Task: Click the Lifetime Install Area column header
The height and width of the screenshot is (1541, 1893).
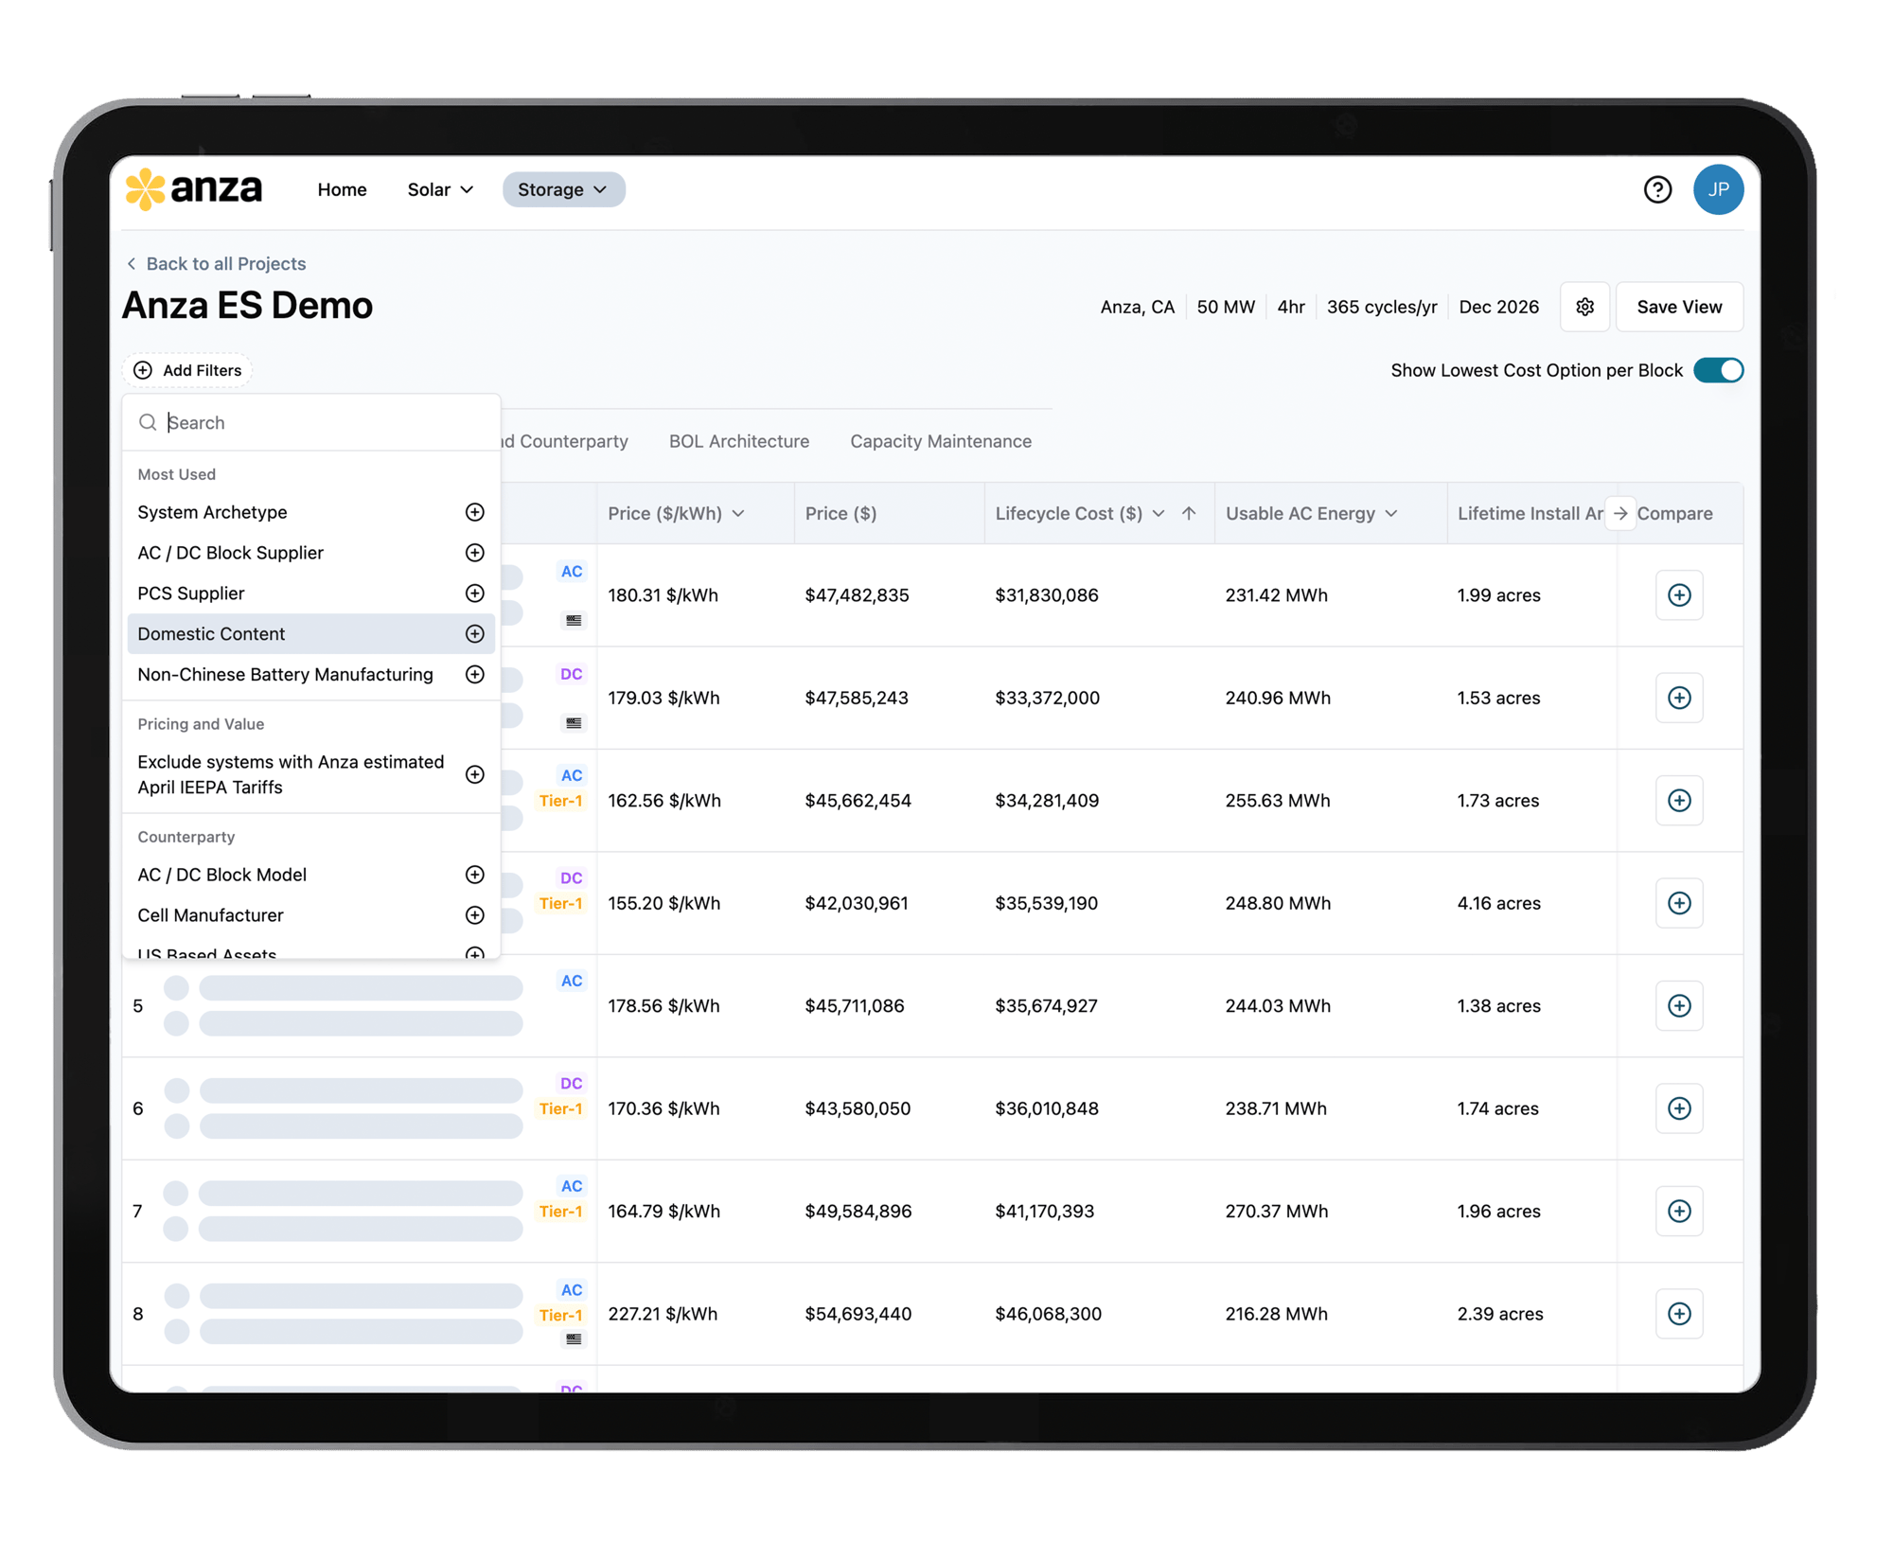Action: (x=1530, y=513)
